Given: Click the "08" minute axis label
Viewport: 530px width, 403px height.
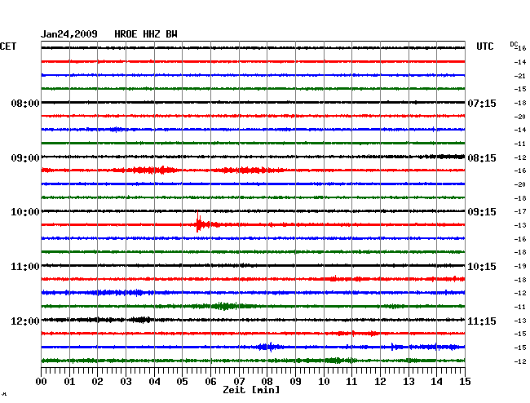Looking at the screenshot, I should click(267, 382).
